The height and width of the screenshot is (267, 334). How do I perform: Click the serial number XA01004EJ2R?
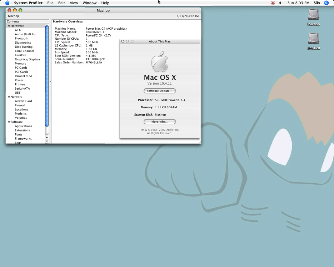pyautogui.click(x=95, y=59)
